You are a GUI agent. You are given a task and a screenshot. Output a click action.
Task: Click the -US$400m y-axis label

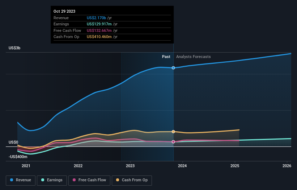point(18,157)
